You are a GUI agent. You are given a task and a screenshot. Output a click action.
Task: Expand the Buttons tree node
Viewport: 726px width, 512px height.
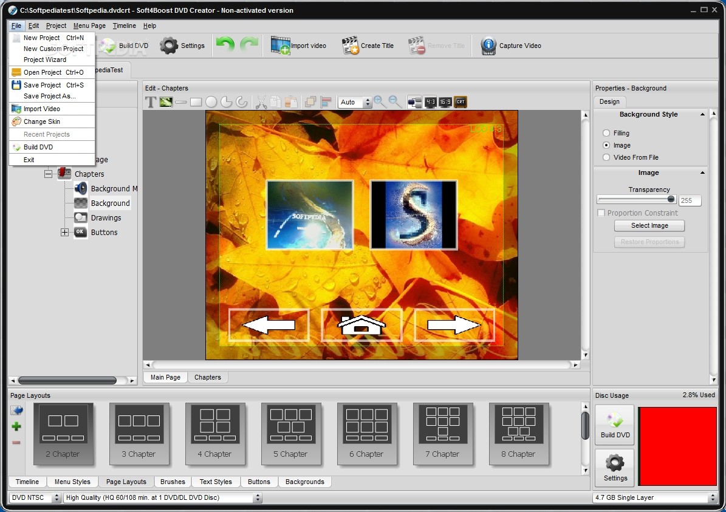pos(65,233)
